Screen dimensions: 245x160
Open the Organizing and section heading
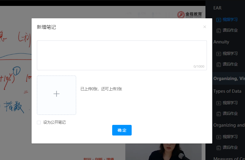(x=229, y=125)
